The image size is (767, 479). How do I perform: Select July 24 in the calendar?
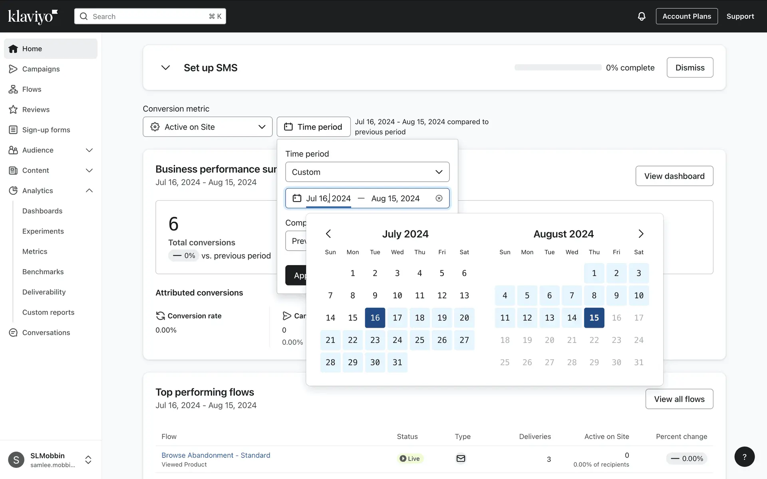click(397, 340)
